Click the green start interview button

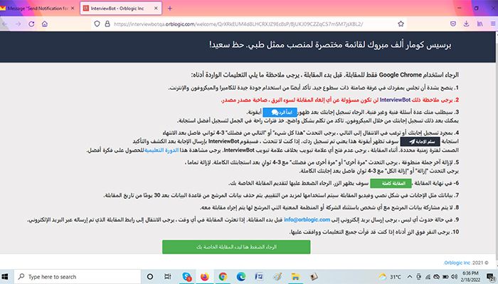pos(236,247)
